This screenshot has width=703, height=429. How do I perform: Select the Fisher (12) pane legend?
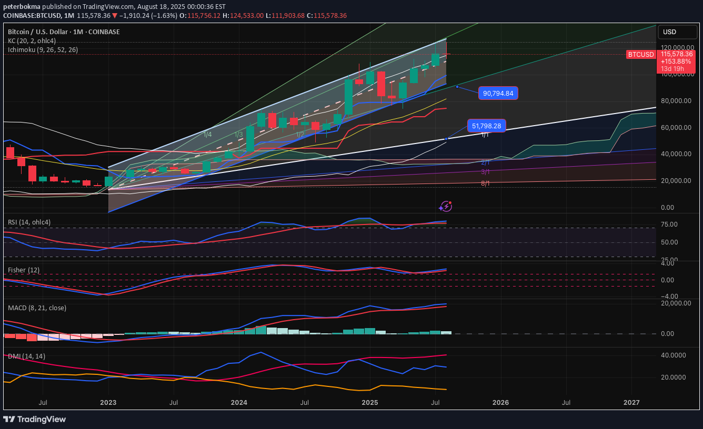coord(24,270)
